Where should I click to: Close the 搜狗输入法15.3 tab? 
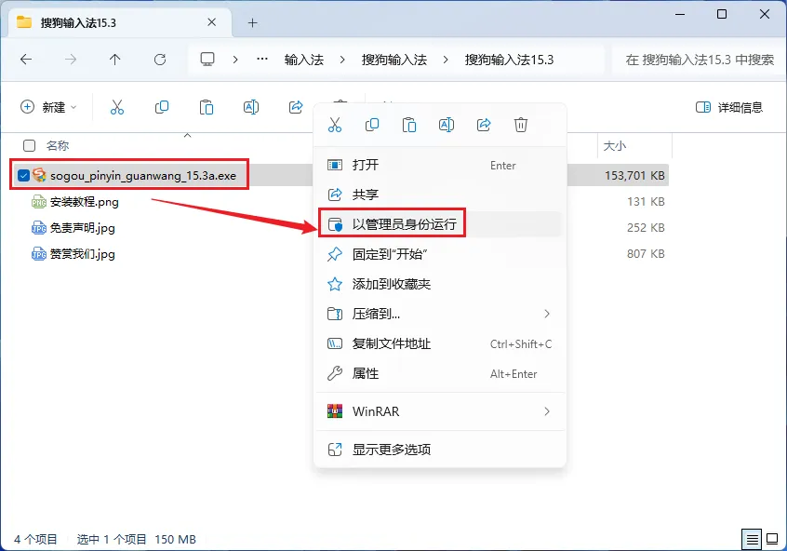pos(212,22)
